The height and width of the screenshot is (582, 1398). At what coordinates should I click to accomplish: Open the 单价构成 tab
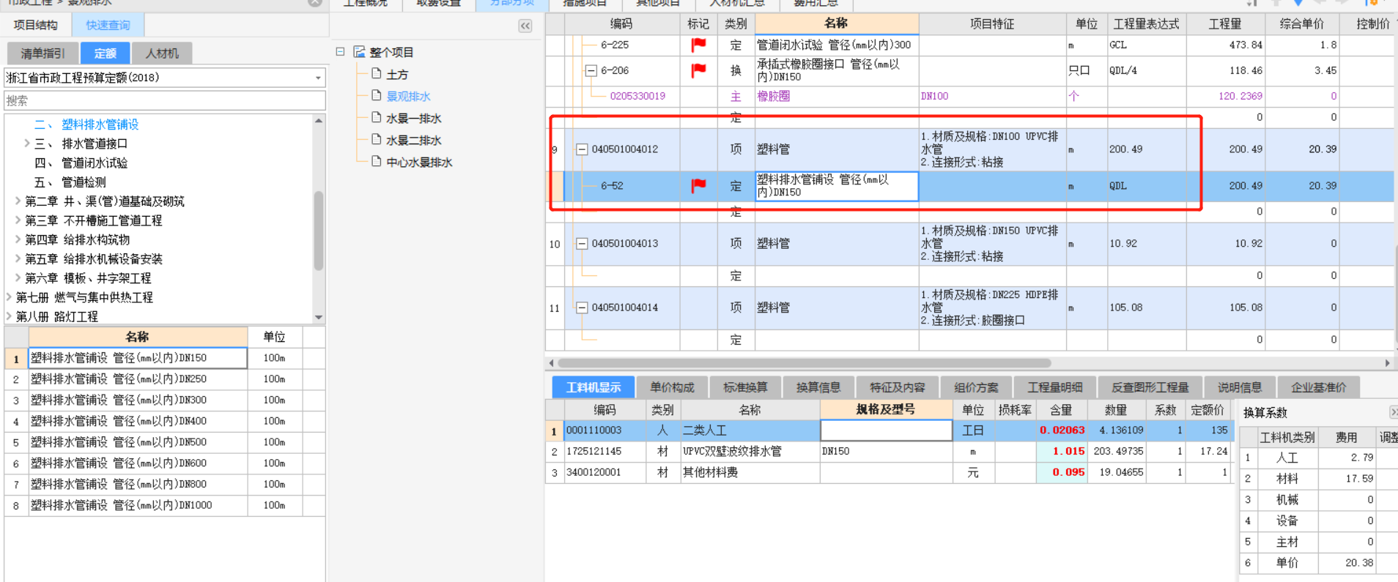[x=672, y=387]
